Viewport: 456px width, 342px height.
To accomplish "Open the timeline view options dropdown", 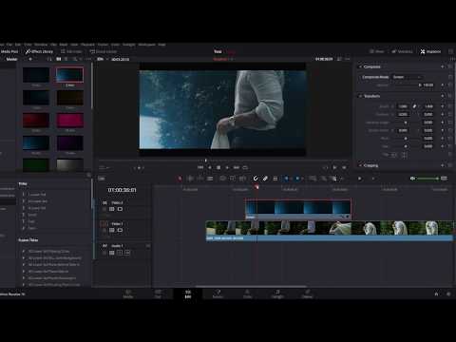I will tap(102, 179).
